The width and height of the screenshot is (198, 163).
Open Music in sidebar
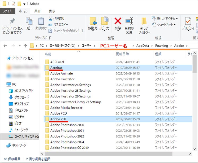[x=18, y=130]
